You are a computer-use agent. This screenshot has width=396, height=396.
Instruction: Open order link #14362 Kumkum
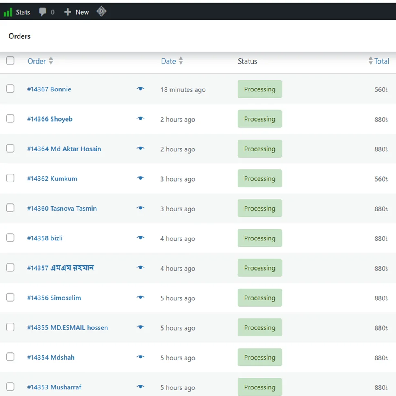[x=52, y=178]
